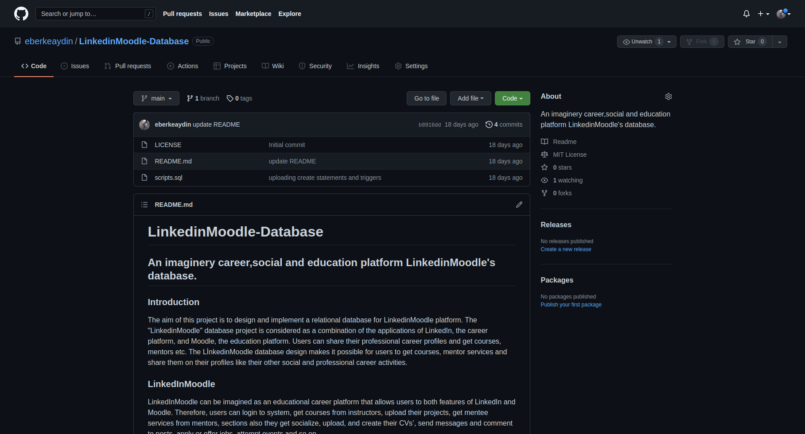Open commit hash b8916dd
This screenshot has width=805, height=434.
(430, 125)
